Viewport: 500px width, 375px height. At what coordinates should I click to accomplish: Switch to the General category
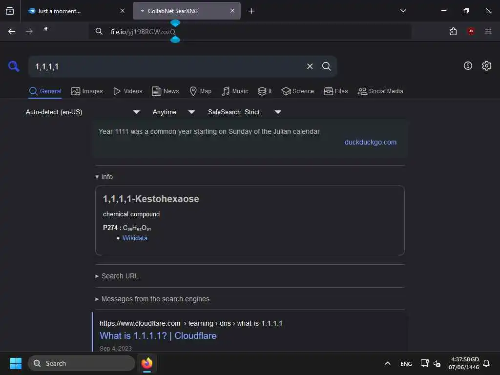coord(45,91)
